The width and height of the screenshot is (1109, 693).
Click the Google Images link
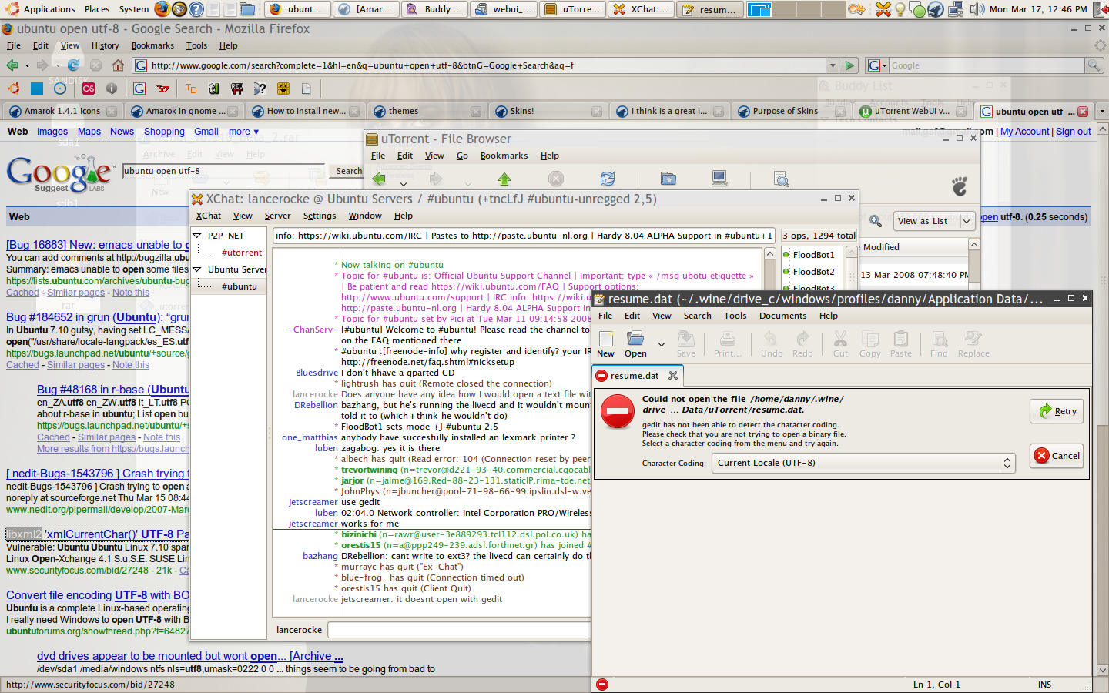point(52,132)
